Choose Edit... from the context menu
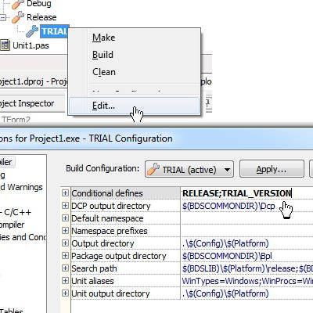This screenshot has height=313, width=313. pos(135,106)
